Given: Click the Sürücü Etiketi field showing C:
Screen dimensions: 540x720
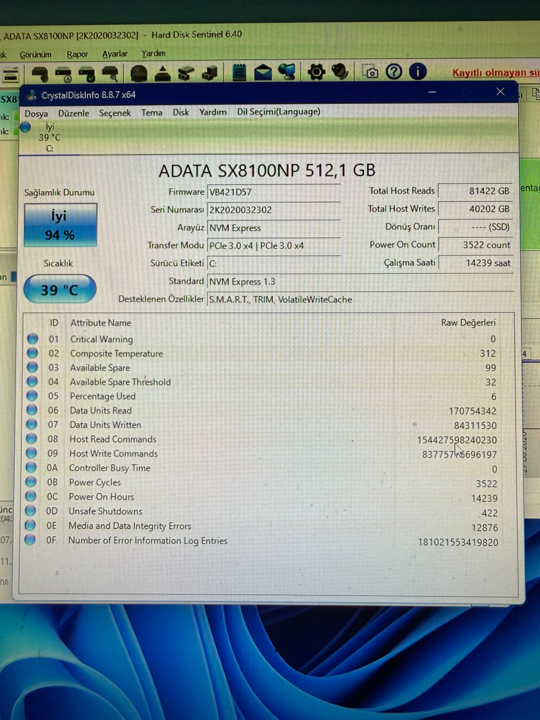Looking at the screenshot, I should [274, 264].
